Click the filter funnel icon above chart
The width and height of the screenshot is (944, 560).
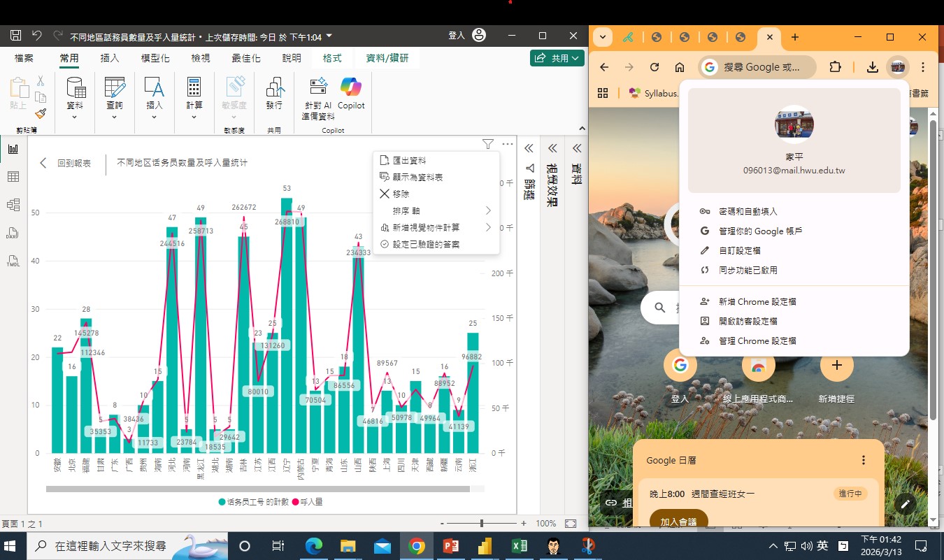pyautogui.click(x=487, y=144)
